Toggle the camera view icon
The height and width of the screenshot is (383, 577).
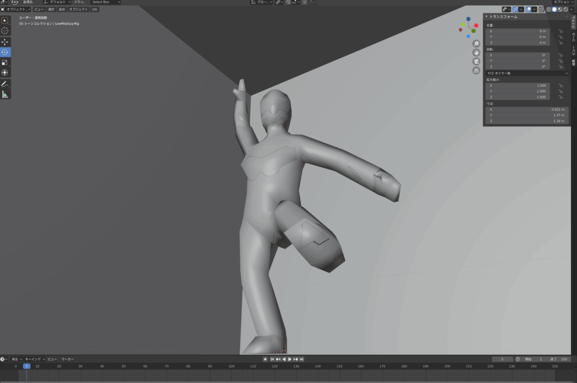(476, 61)
